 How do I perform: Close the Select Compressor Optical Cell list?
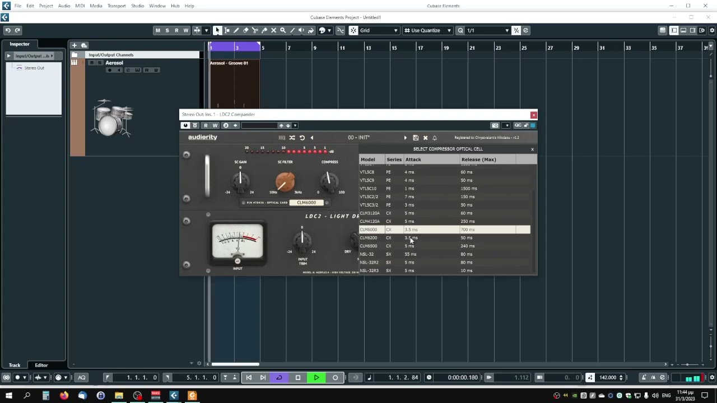[x=532, y=149]
